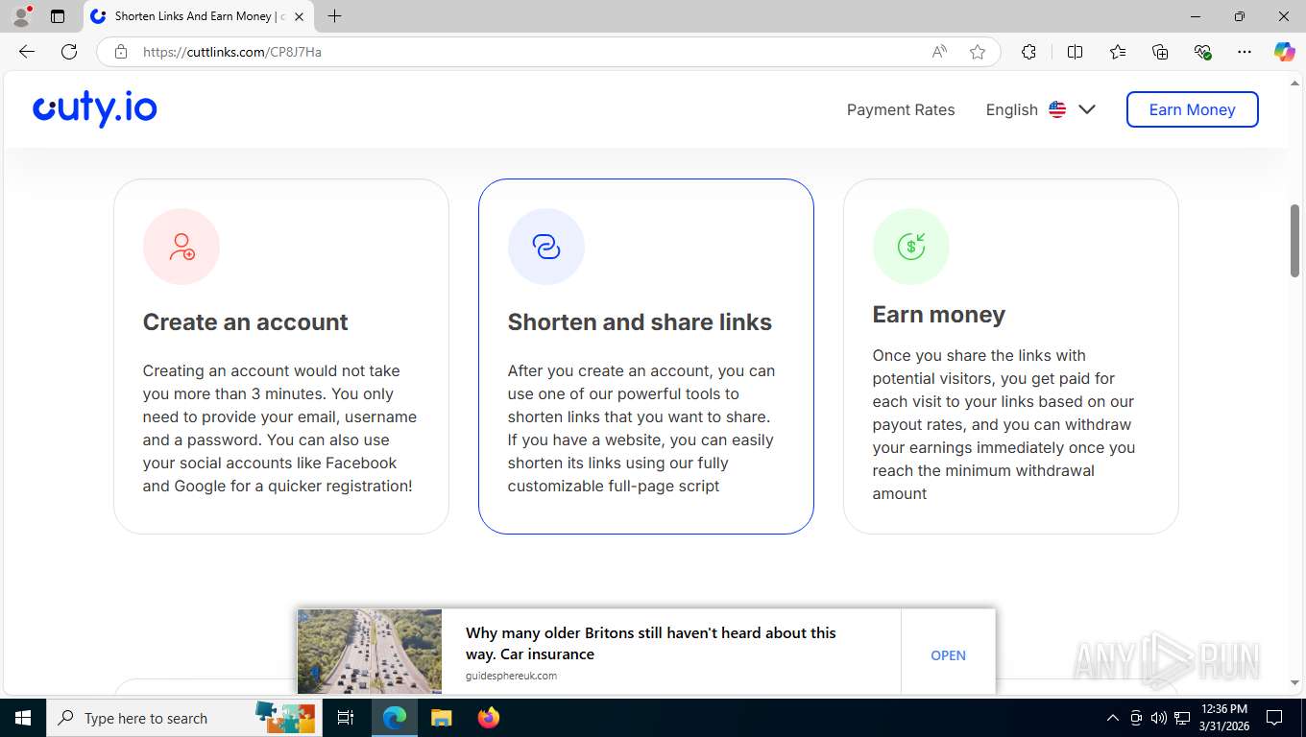Open the browser profile menu

(x=21, y=16)
